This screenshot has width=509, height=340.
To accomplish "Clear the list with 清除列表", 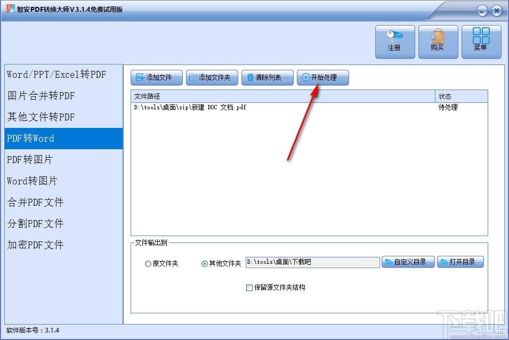I will [268, 77].
